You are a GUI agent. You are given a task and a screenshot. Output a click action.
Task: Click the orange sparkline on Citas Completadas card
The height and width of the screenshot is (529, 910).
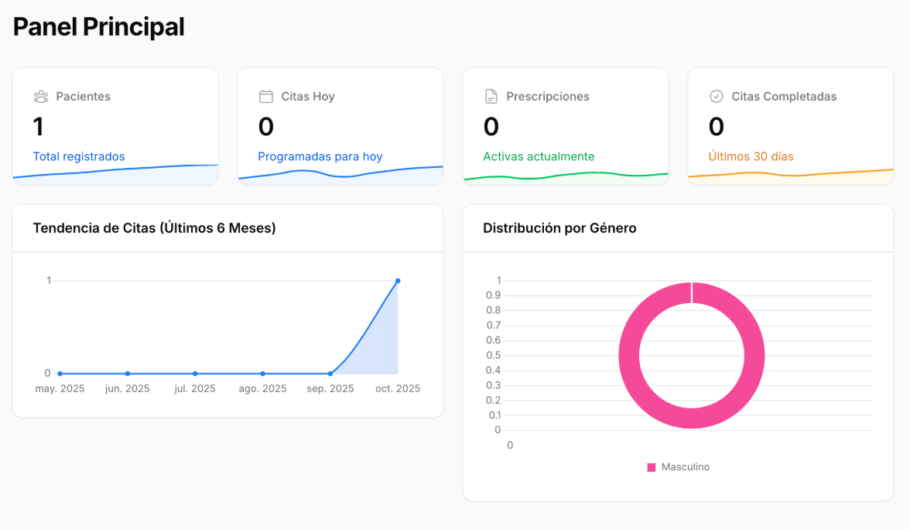[x=789, y=172]
